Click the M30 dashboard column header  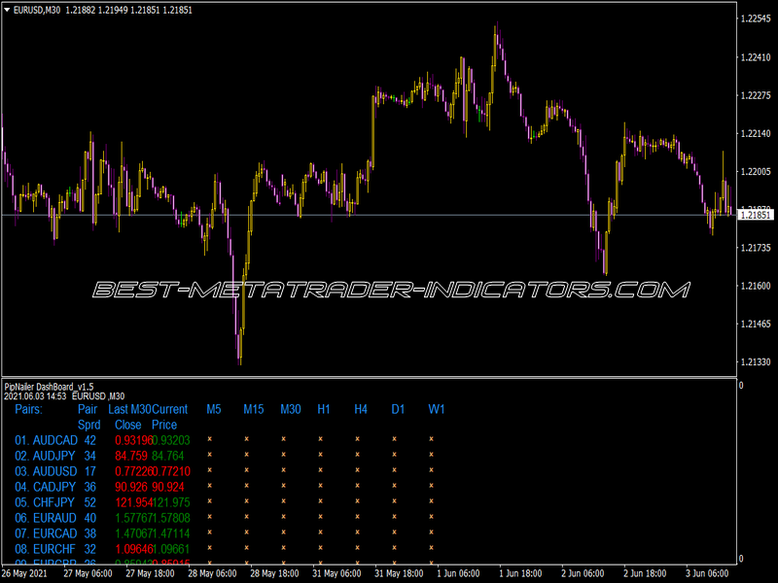point(291,409)
